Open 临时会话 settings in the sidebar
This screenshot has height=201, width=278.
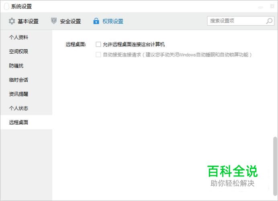point(26,80)
